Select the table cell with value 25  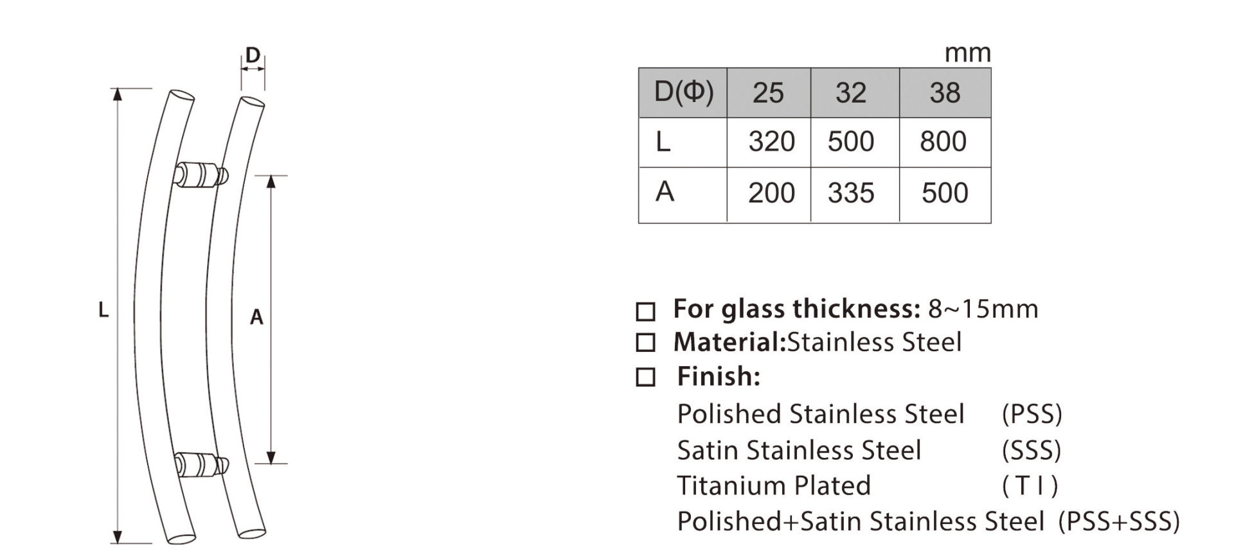tap(769, 92)
